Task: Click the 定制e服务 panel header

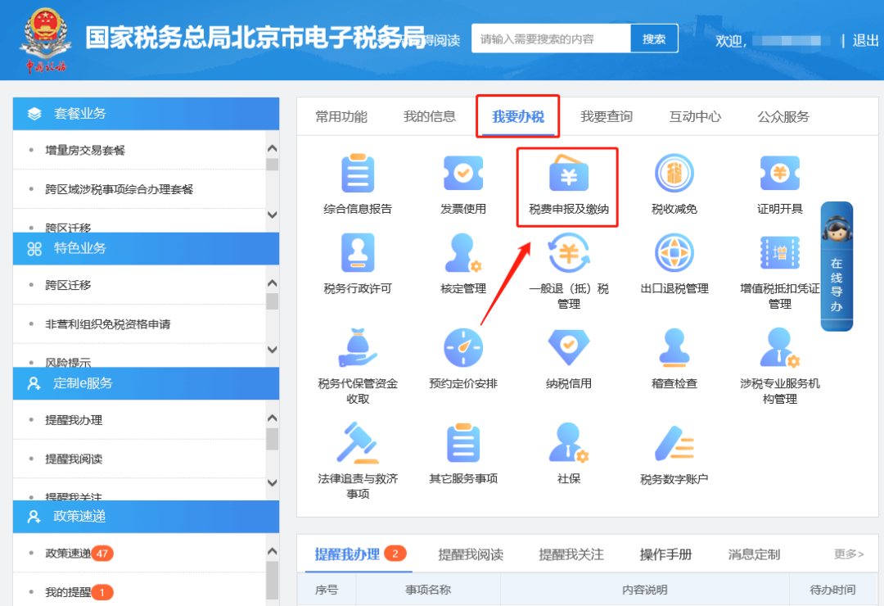Action: 146,383
